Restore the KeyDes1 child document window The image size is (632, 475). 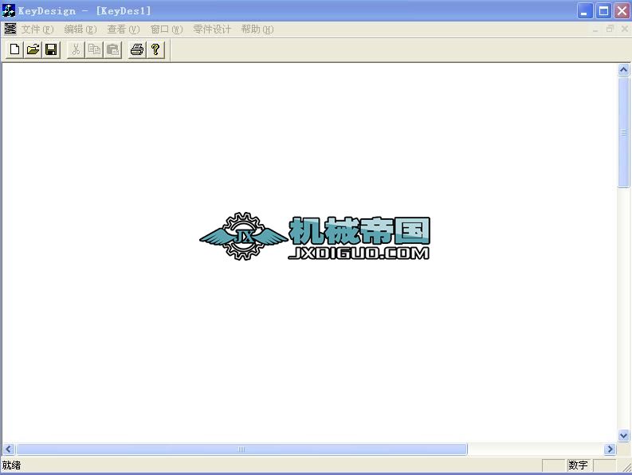610,29
